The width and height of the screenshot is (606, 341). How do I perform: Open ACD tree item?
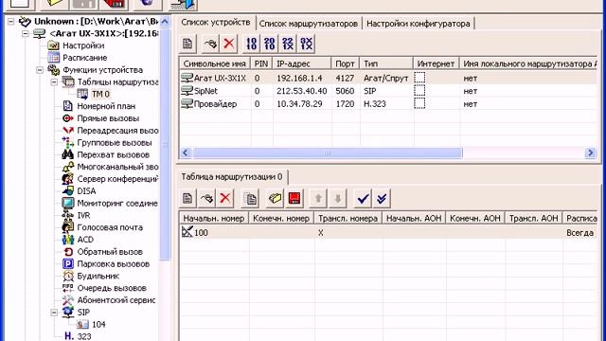point(85,240)
